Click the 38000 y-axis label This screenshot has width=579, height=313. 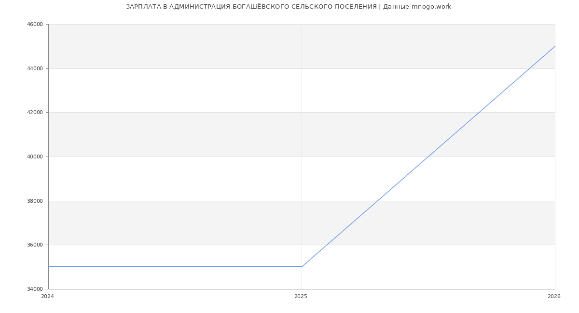point(35,201)
